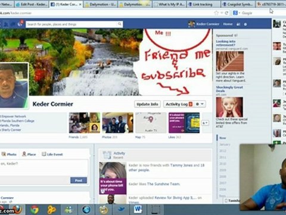Switch to Craigslist Symb tab
This screenshot has height=215, width=286.
pyautogui.click(x=238, y=4)
